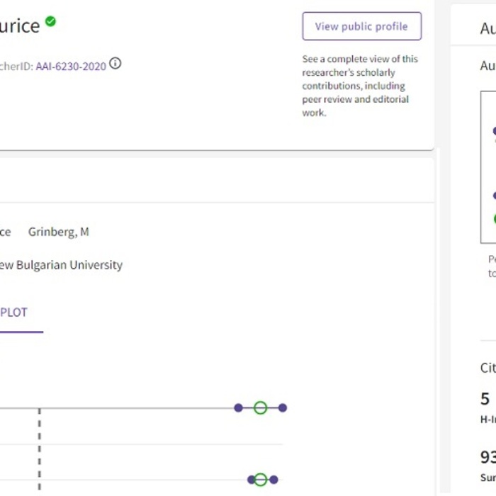Click green median circle on top beamplot row

(260, 407)
